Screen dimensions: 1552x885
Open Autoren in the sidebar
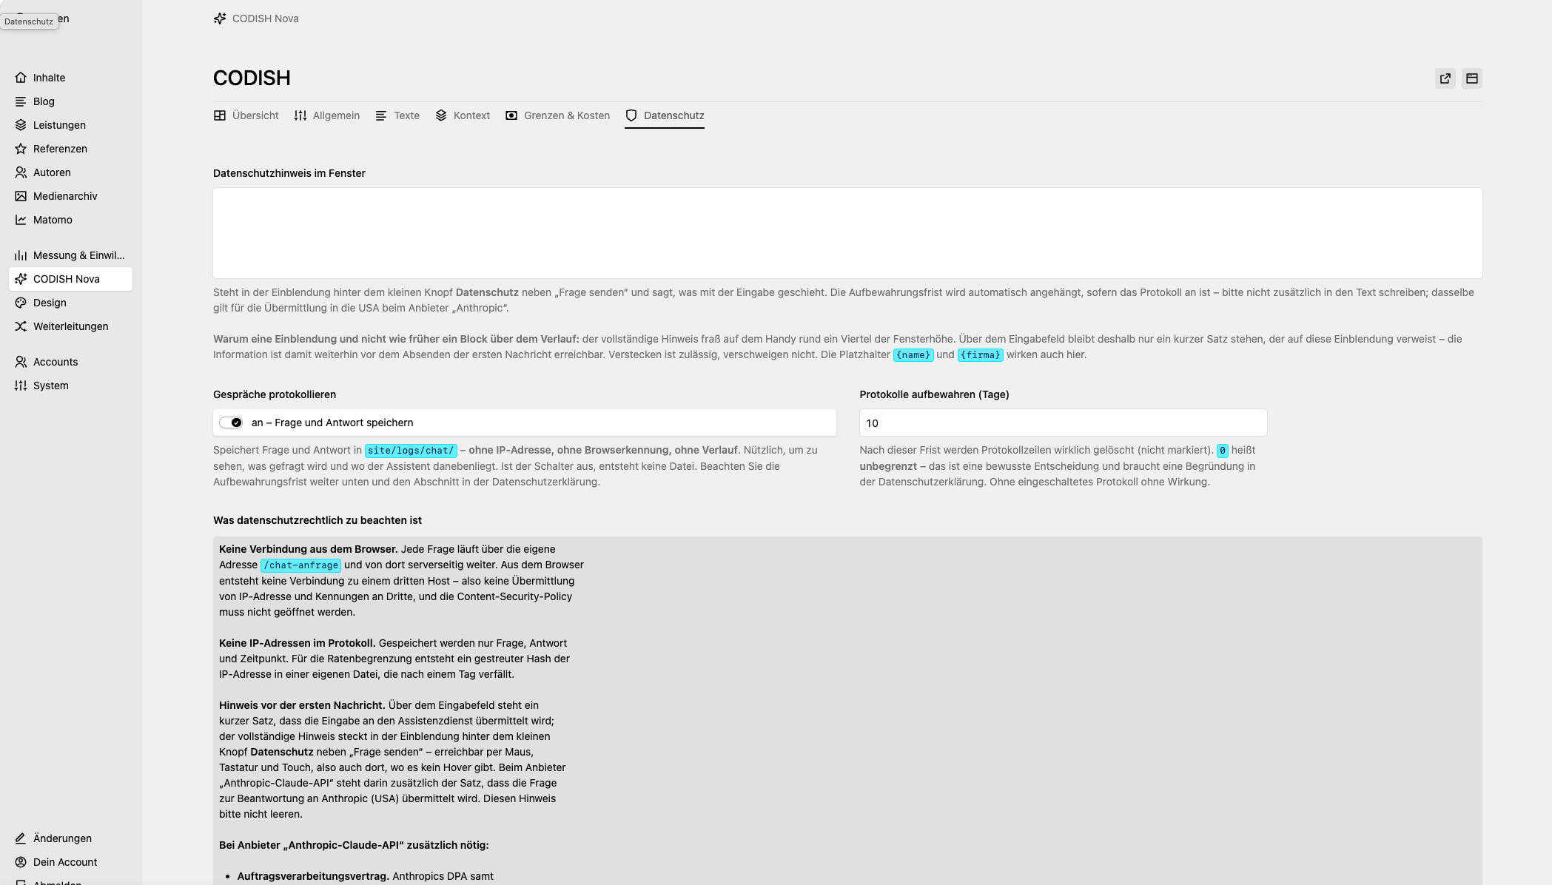tap(70, 172)
